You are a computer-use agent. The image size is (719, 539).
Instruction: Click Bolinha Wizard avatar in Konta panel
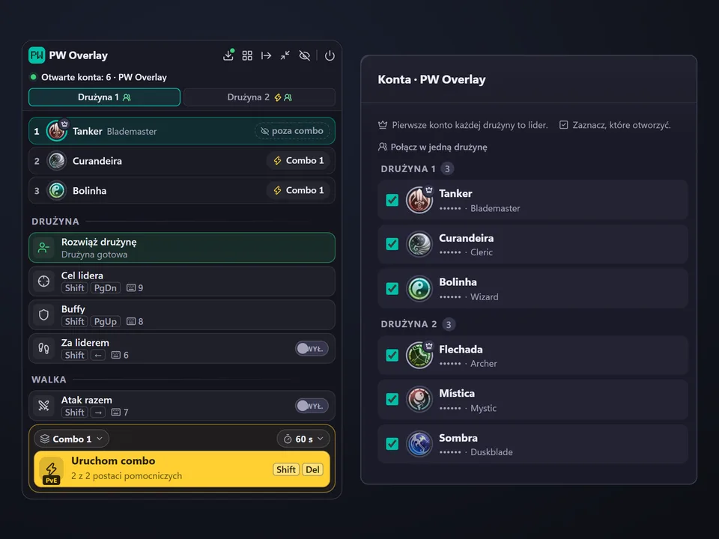419,288
